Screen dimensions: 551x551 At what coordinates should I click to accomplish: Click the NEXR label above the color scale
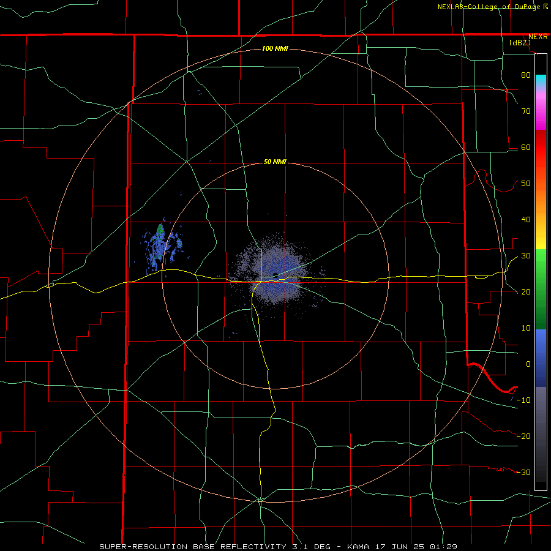pyautogui.click(x=538, y=37)
